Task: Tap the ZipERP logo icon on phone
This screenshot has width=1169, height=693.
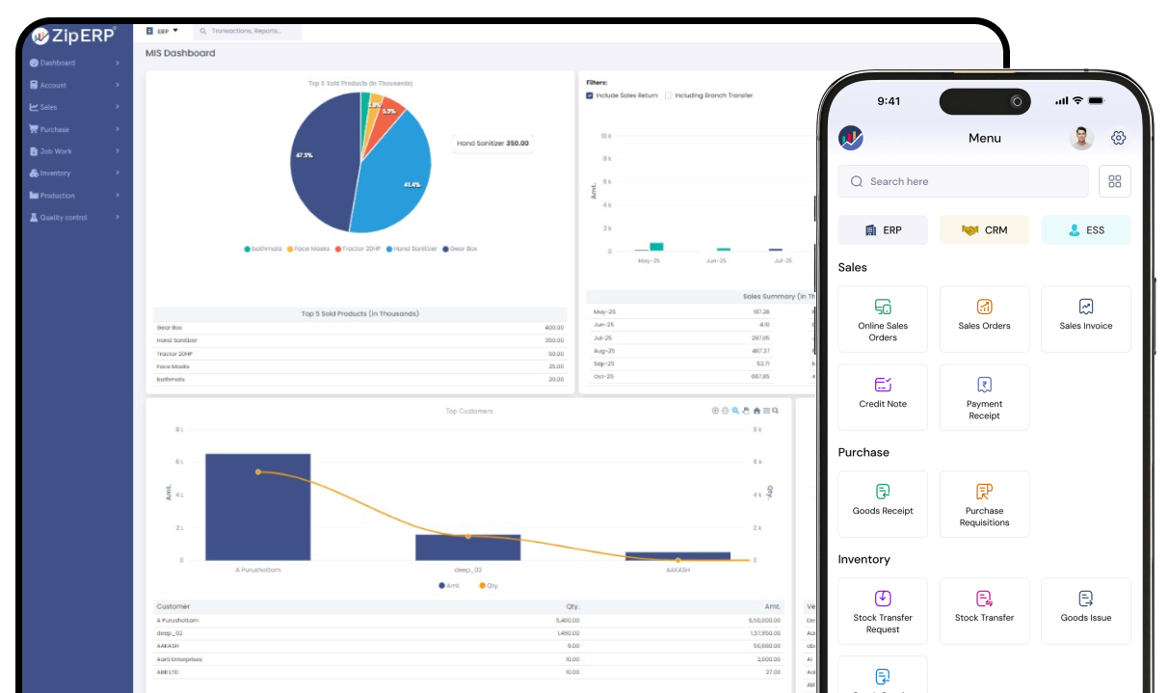Action: [851, 138]
